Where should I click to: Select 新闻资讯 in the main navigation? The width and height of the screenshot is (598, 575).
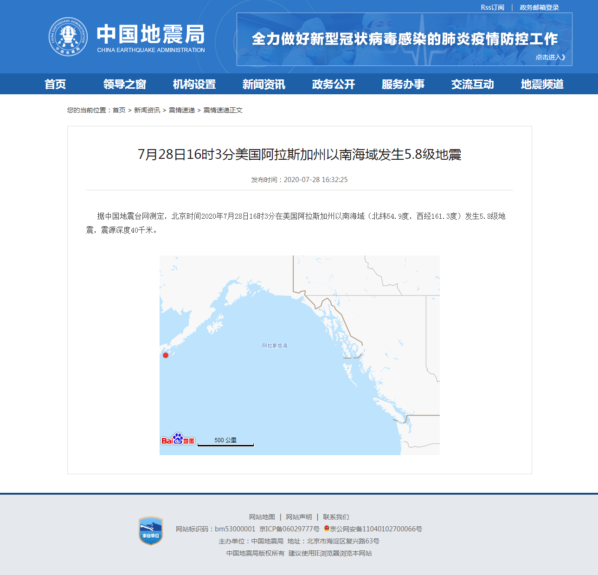264,84
